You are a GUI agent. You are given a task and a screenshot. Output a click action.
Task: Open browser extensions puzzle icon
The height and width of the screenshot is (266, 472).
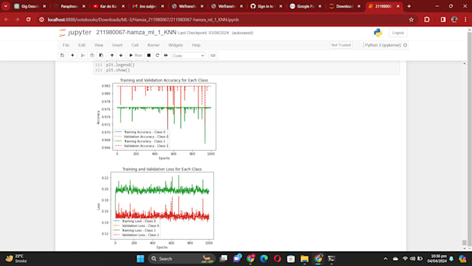427,19
